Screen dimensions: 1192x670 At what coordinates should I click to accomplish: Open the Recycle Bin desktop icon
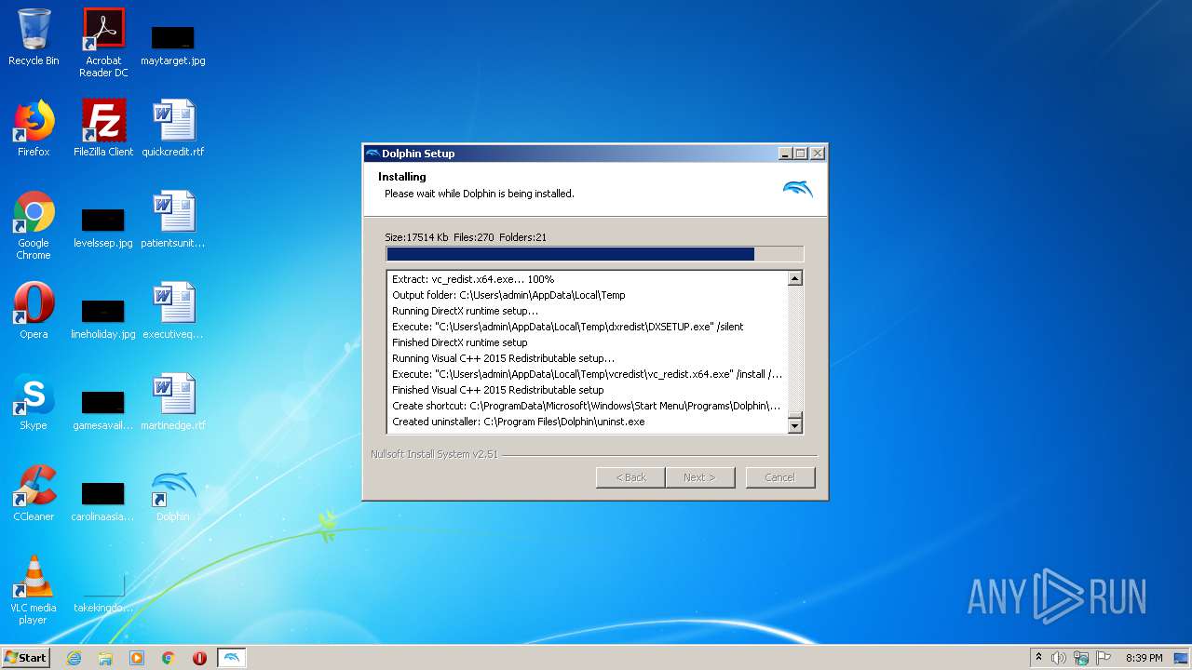(x=34, y=37)
